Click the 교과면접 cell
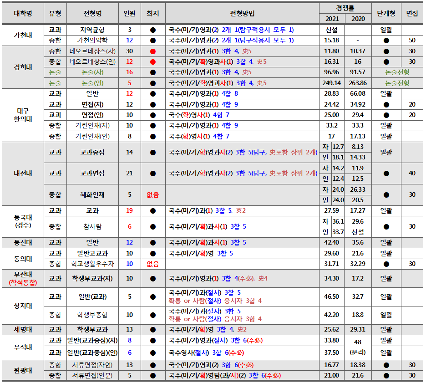This screenshot has height=383, width=426. point(92,174)
